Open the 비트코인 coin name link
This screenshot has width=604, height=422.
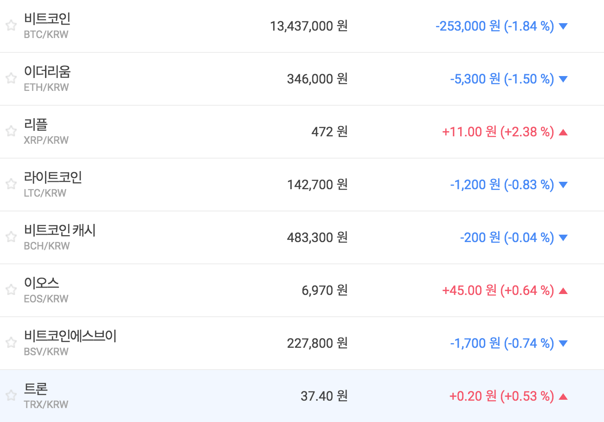(47, 19)
